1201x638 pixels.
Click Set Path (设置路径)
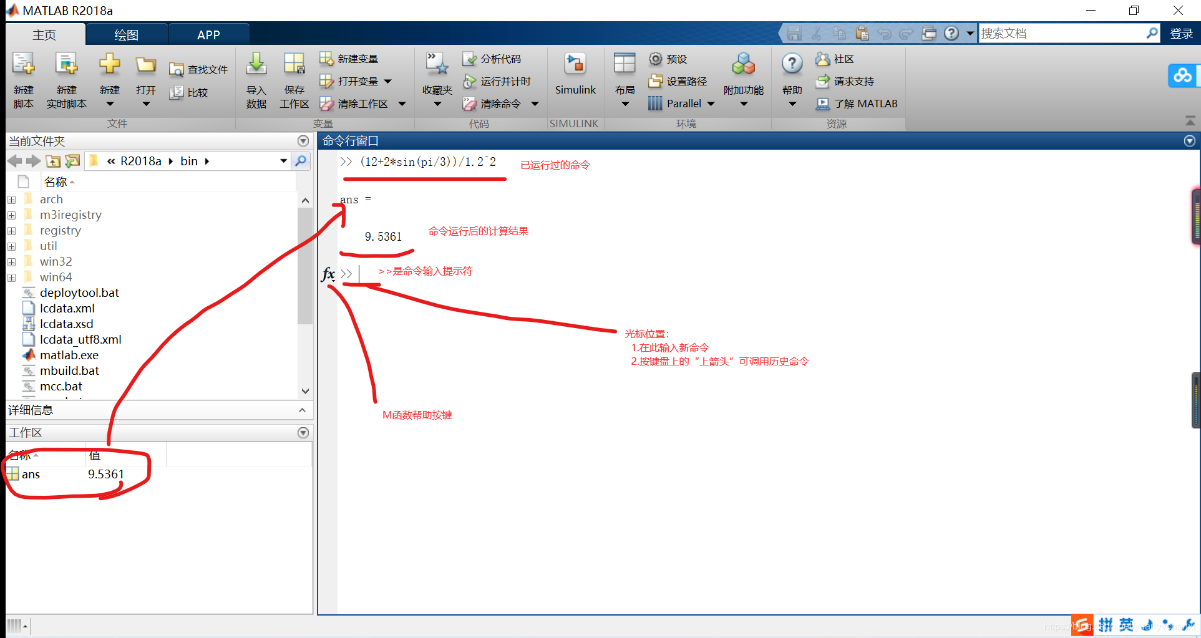[678, 81]
